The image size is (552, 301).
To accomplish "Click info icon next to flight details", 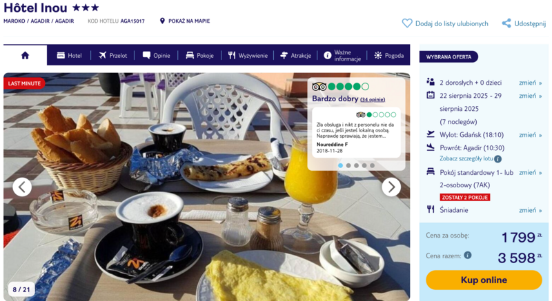I will tap(497, 159).
